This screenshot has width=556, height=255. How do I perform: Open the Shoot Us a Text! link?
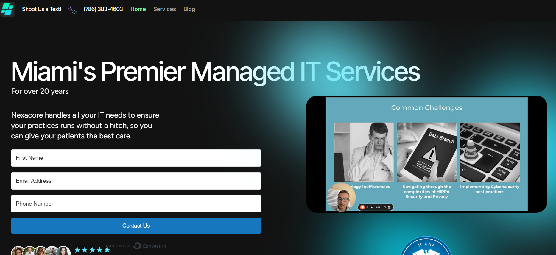(42, 9)
